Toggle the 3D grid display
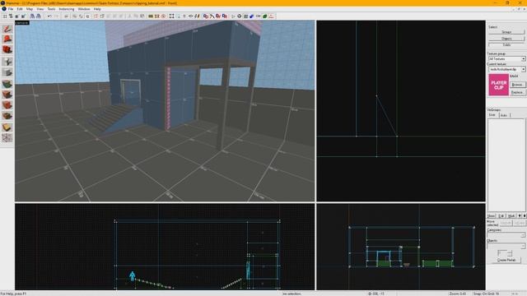 click(x=11, y=16)
